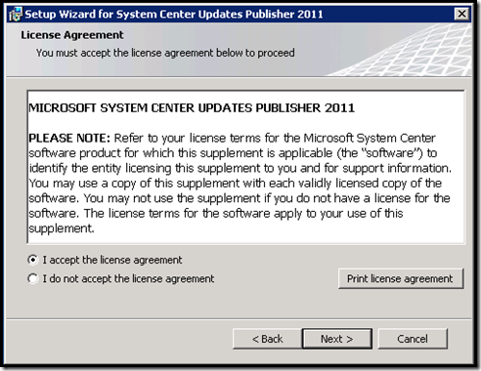Click the last license line 'supplement.'
Viewport: 481px width, 371px height.
click(x=62, y=228)
